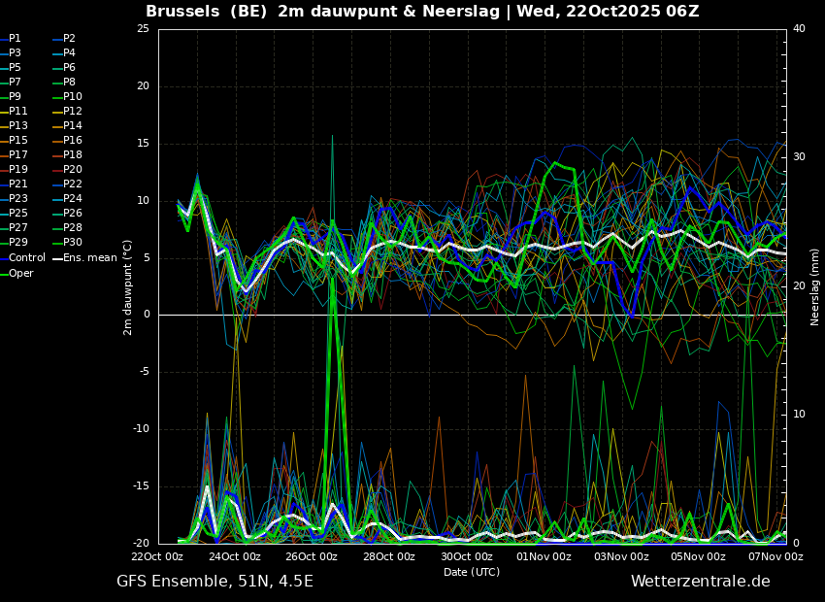Viewport: 825px width, 602px height.
Task: Click the 07Nov 00z date tick
Action: tap(775, 557)
